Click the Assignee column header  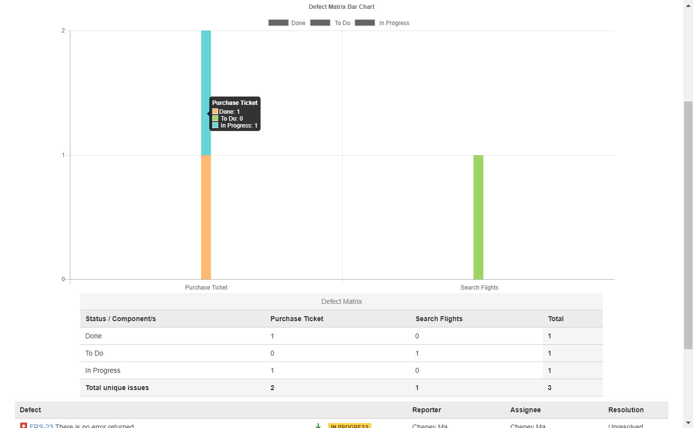(x=526, y=410)
